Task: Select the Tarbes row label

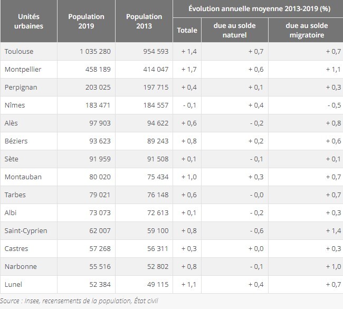Action: (15, 195)
